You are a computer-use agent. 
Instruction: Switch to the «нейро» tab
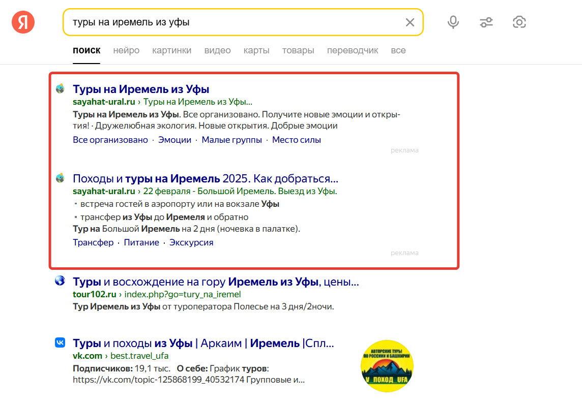126,50
